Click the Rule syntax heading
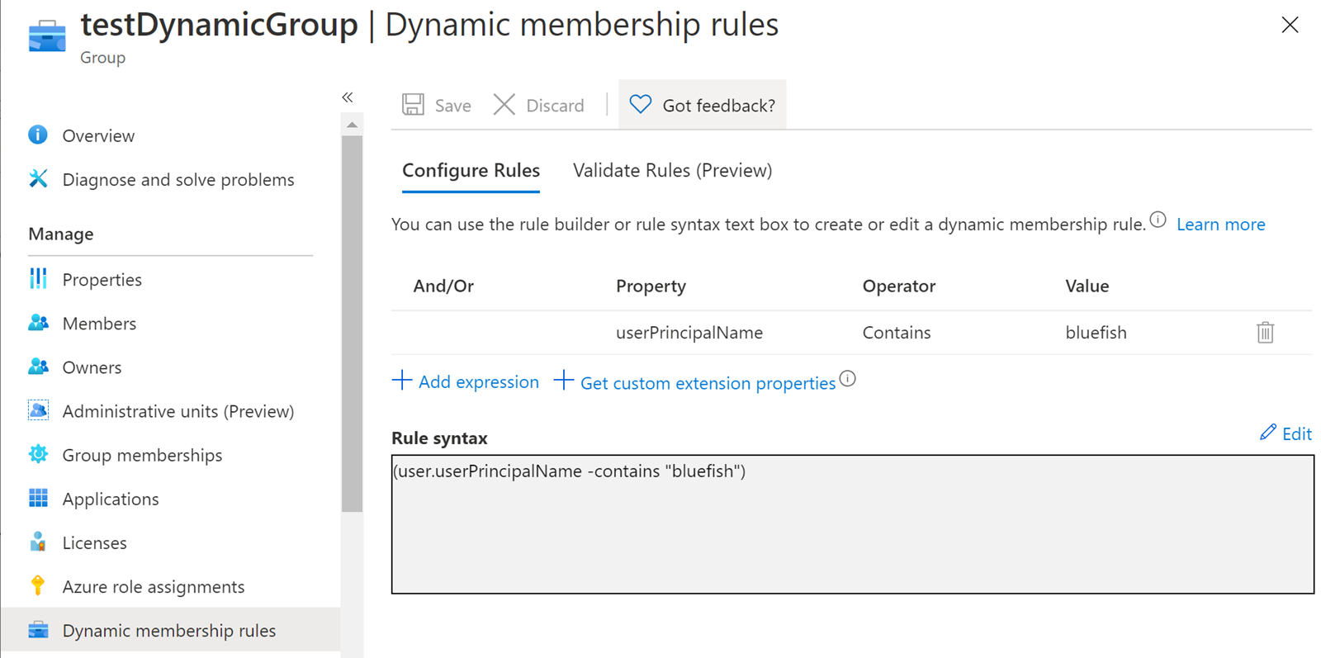 pyautogui.click(x=439, y=438)
